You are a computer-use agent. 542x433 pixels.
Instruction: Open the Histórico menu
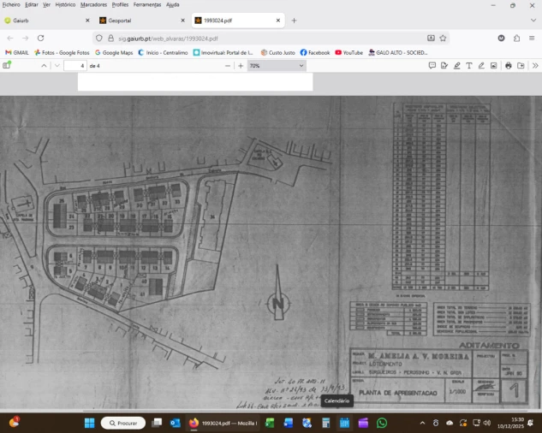point(65,4)
